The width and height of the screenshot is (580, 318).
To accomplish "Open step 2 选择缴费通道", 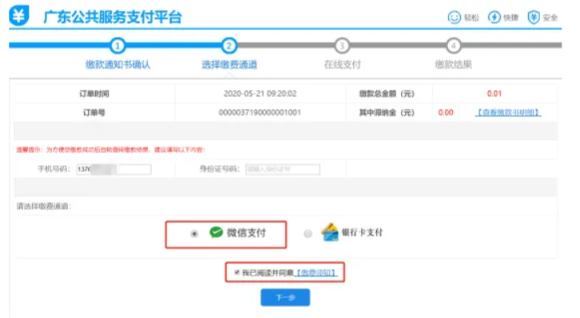I will (229, 65).
